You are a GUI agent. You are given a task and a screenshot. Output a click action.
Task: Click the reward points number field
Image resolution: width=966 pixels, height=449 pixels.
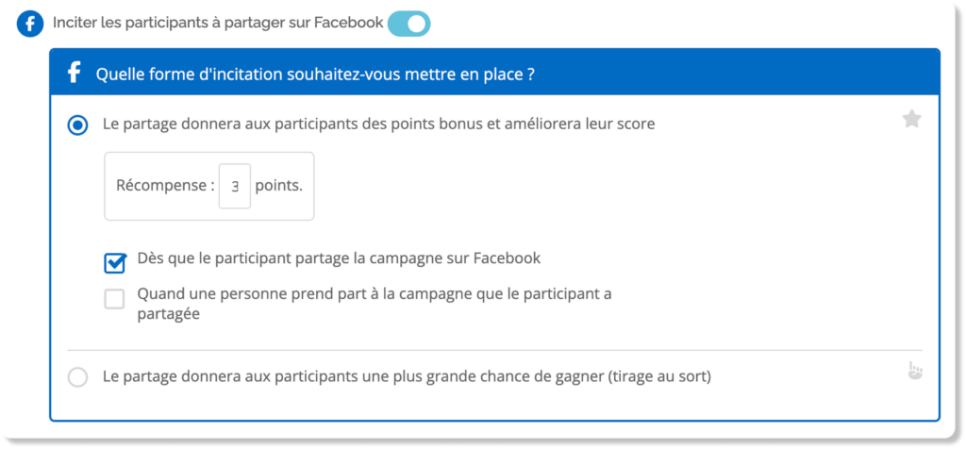click(x=235, y=186)
